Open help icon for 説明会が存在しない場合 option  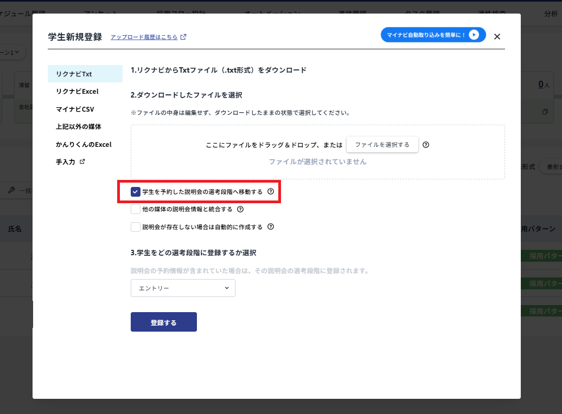click(271, 227)
